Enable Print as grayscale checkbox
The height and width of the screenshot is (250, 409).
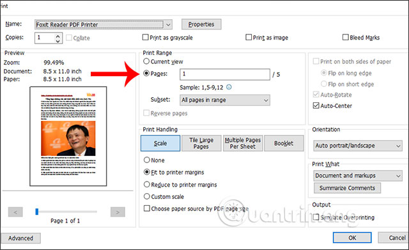145,37
